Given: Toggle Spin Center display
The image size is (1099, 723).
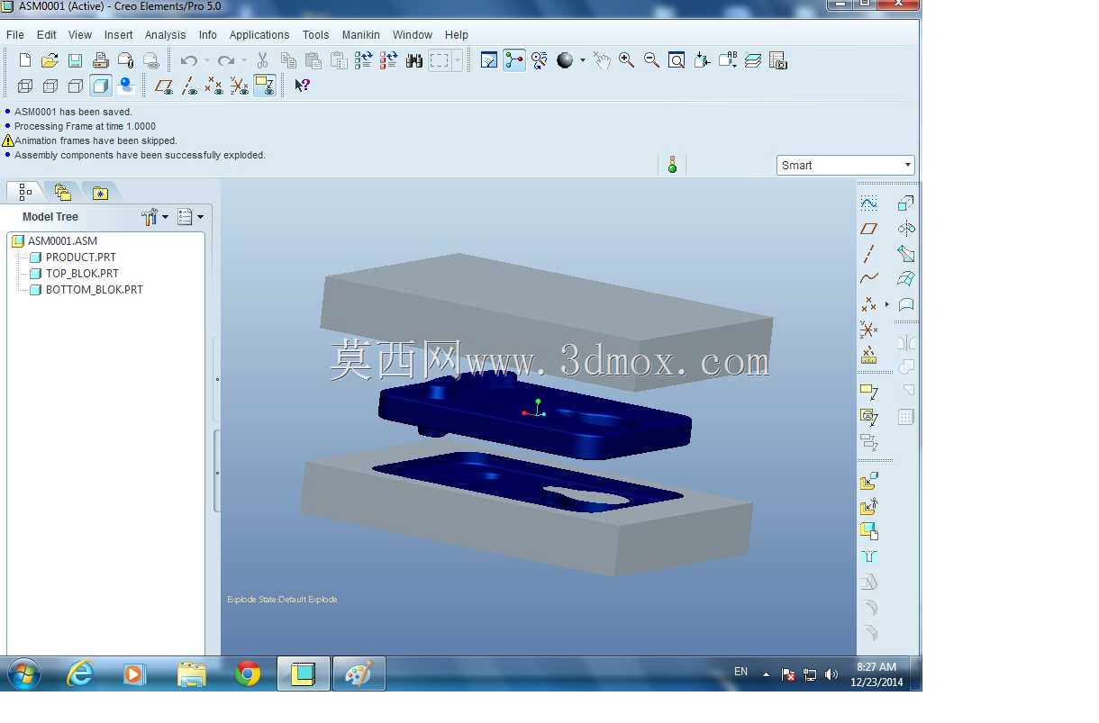Looking at the screenshot, I should tap(514, 60).
